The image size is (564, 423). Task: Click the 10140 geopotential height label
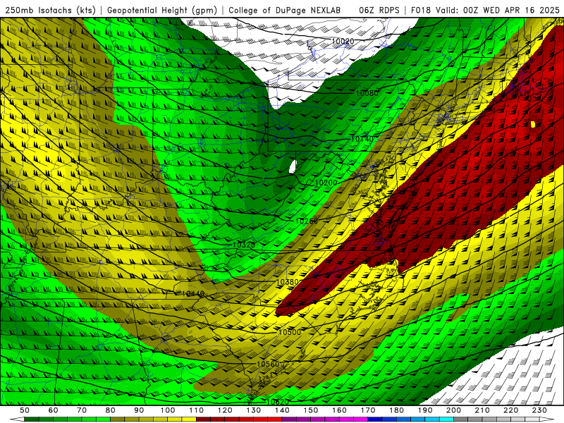pyautogui.click(x=362, y=139)
